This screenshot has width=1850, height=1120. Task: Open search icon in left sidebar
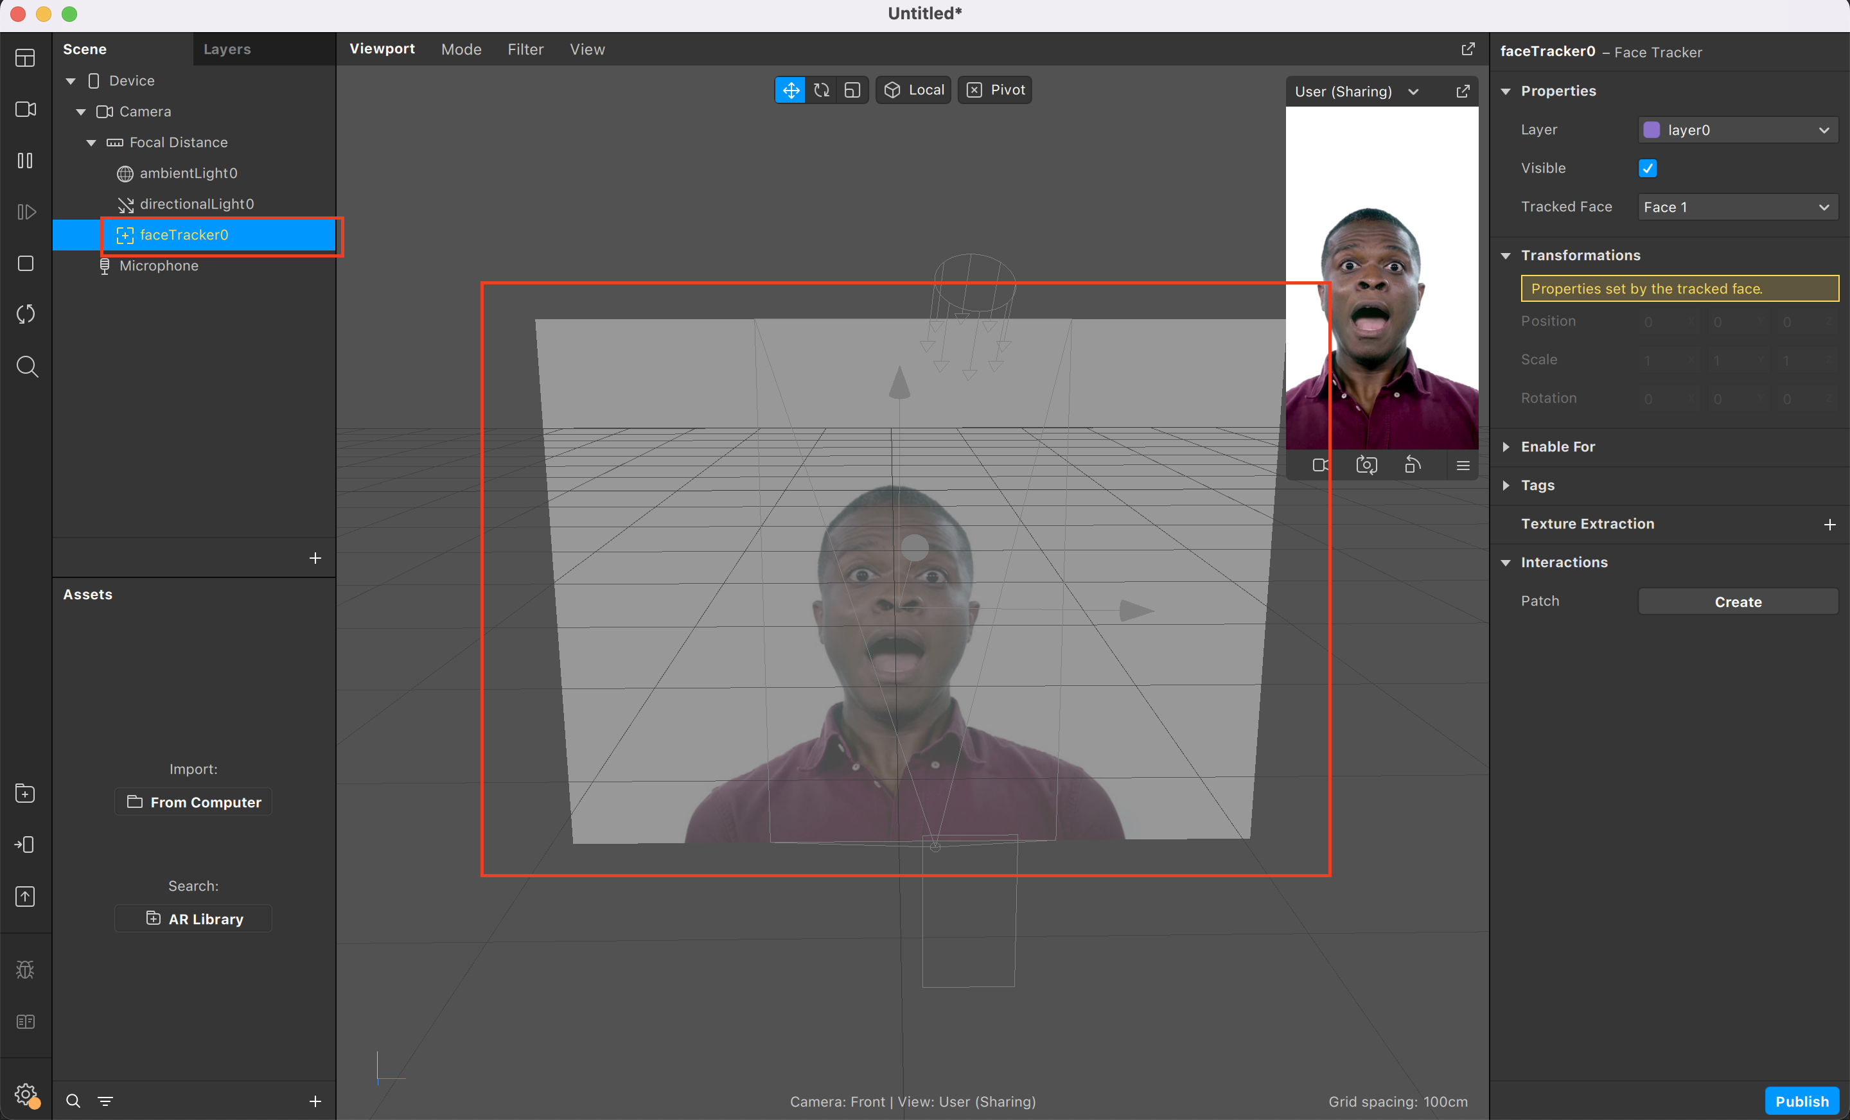(27, 366)
